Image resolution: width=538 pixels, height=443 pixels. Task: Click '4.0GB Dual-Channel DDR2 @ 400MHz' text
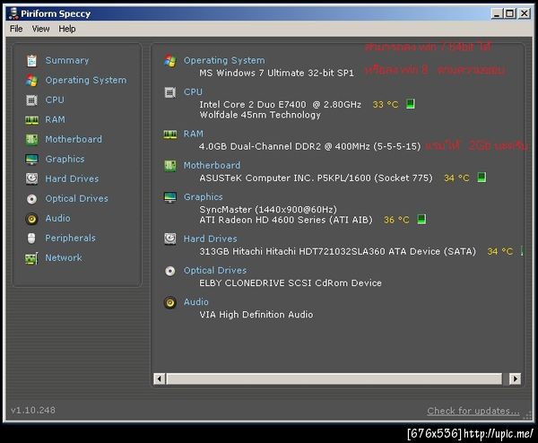[x=284, y=146]
